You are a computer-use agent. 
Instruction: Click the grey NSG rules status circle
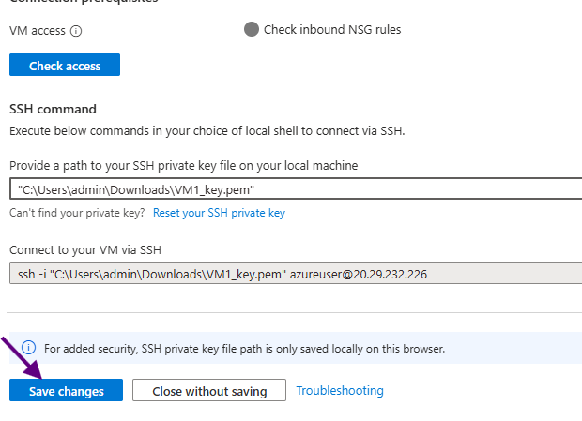point(252,29)
